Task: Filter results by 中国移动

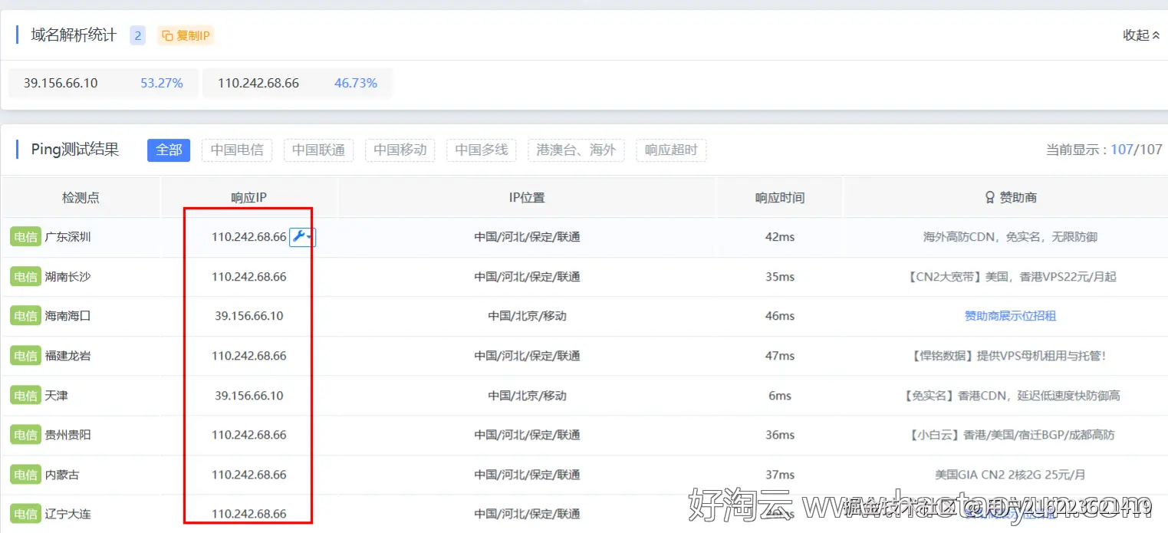Action: 400,150
